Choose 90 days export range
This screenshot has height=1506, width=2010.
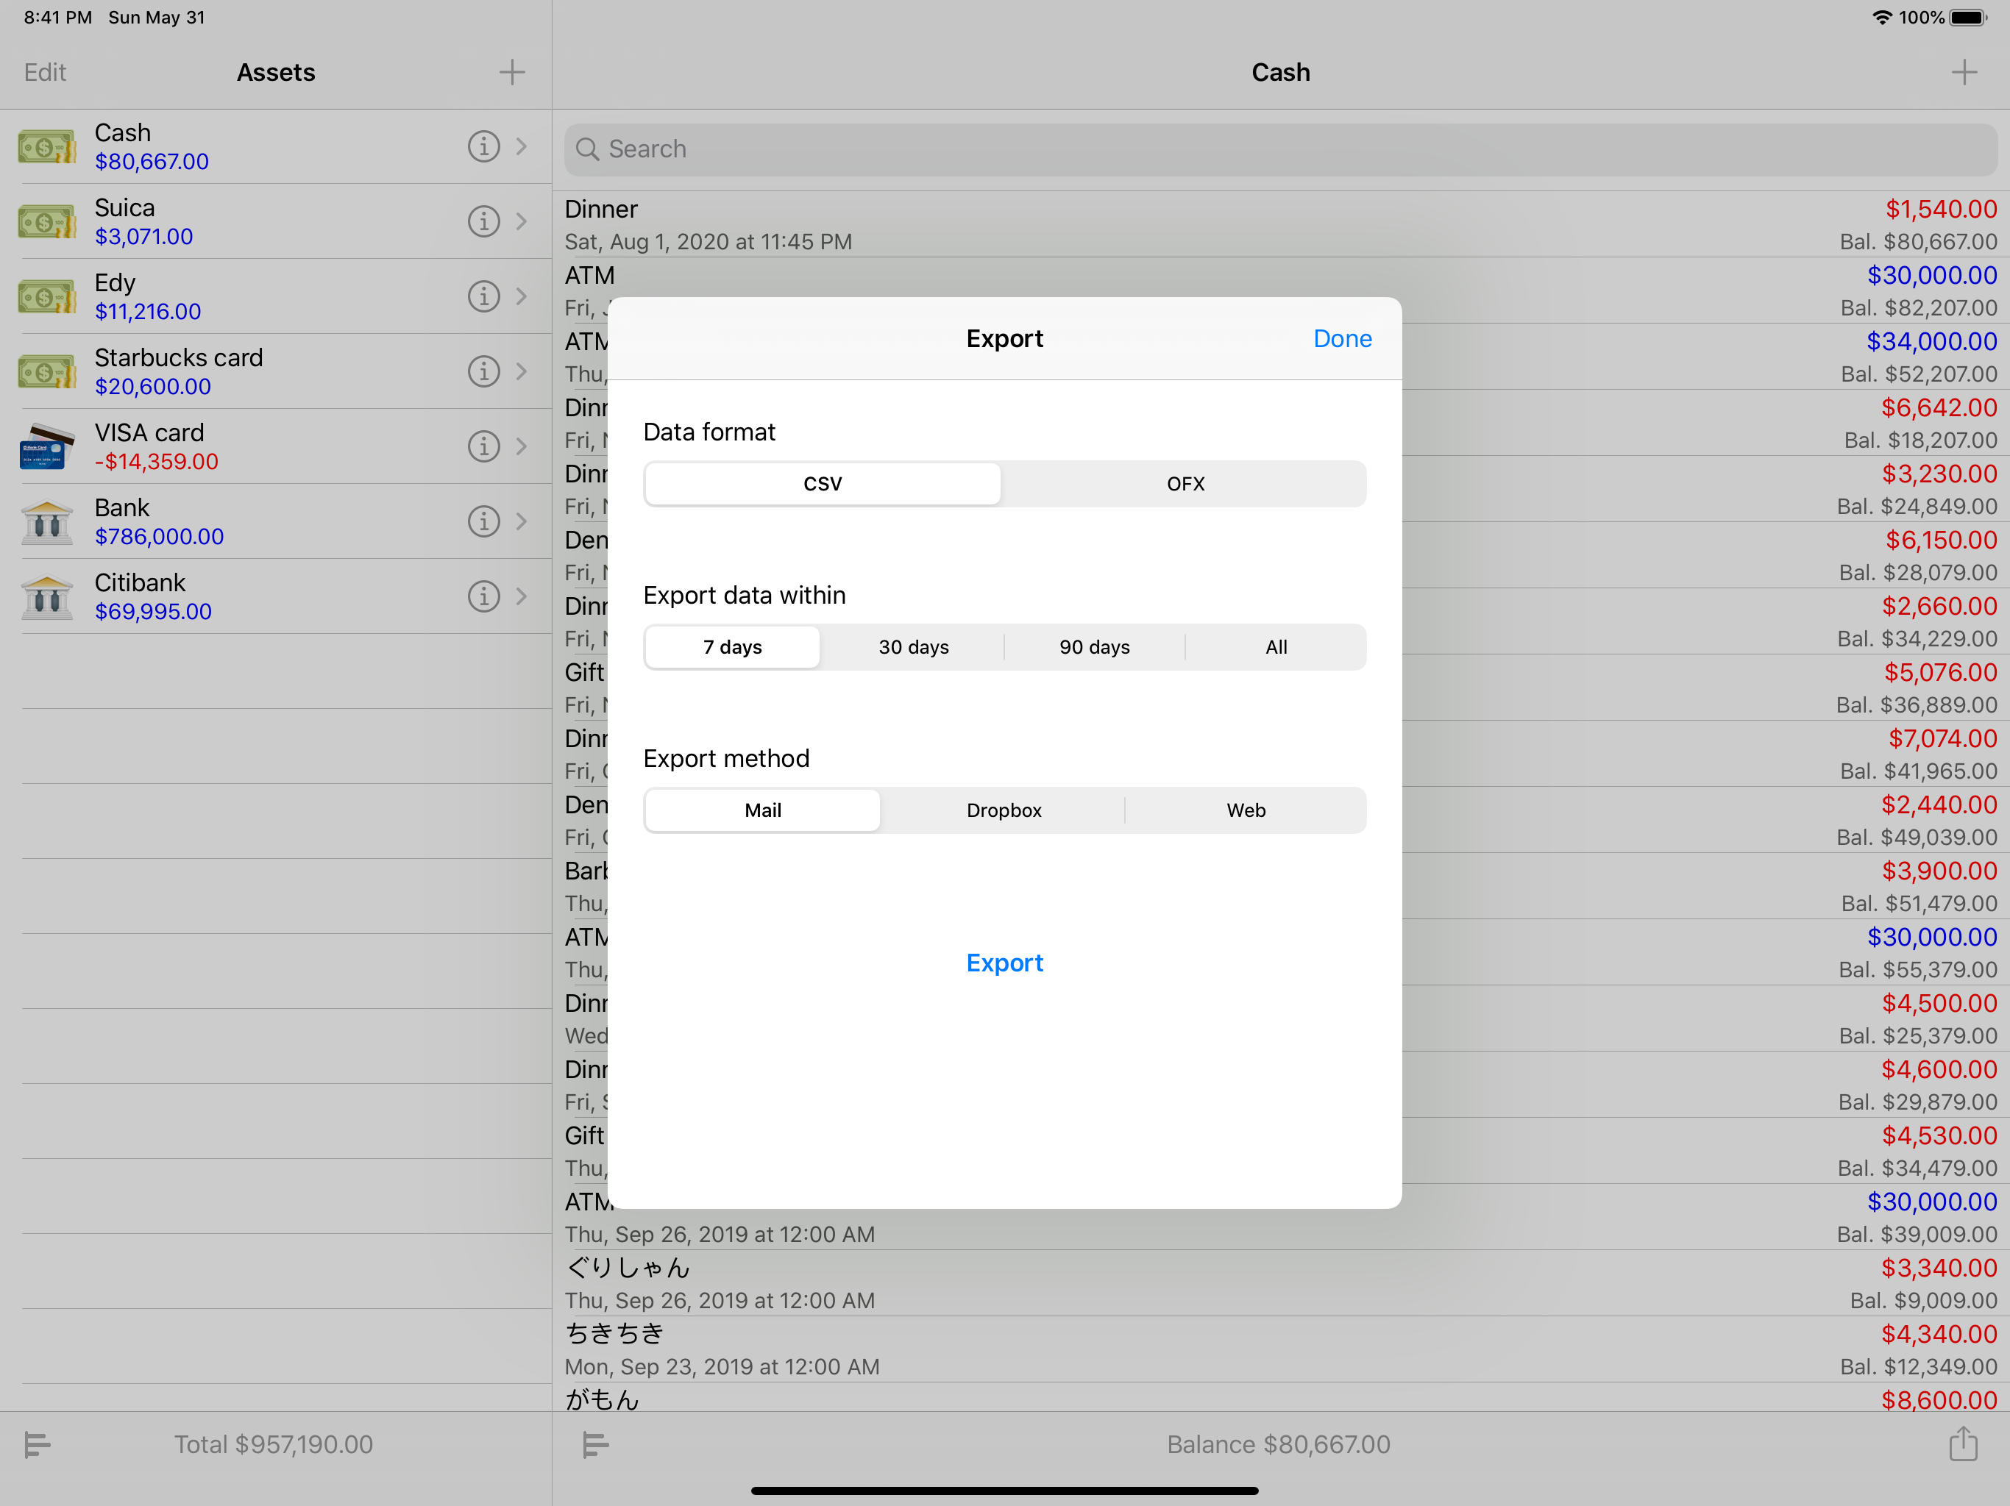[1094, 648]
